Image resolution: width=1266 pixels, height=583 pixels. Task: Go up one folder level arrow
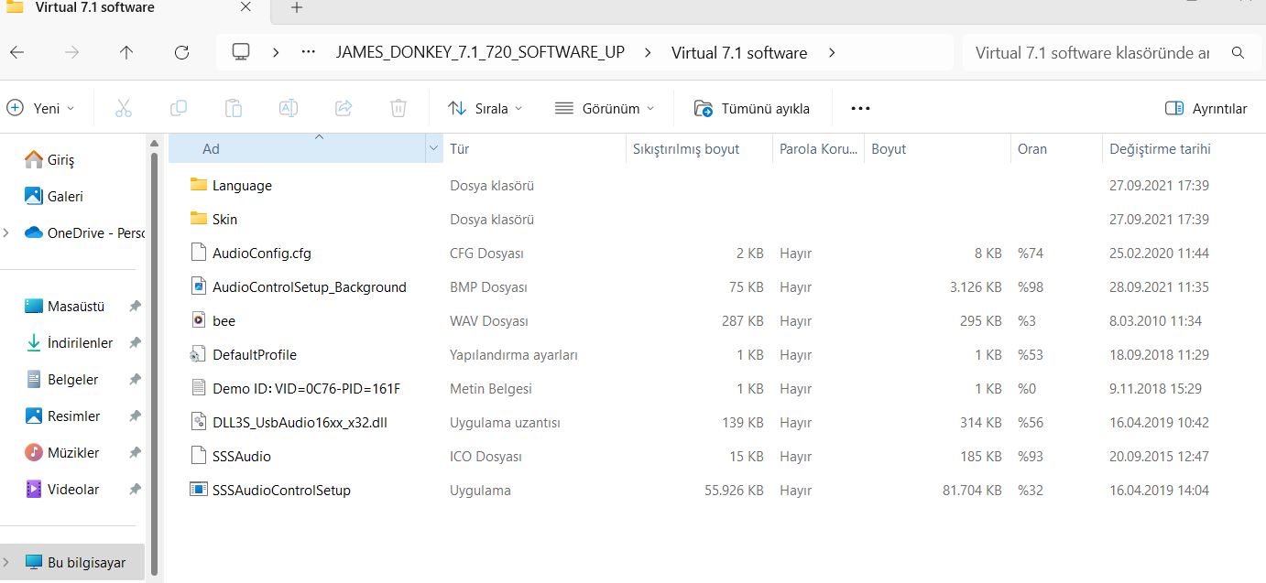point(126,52)
